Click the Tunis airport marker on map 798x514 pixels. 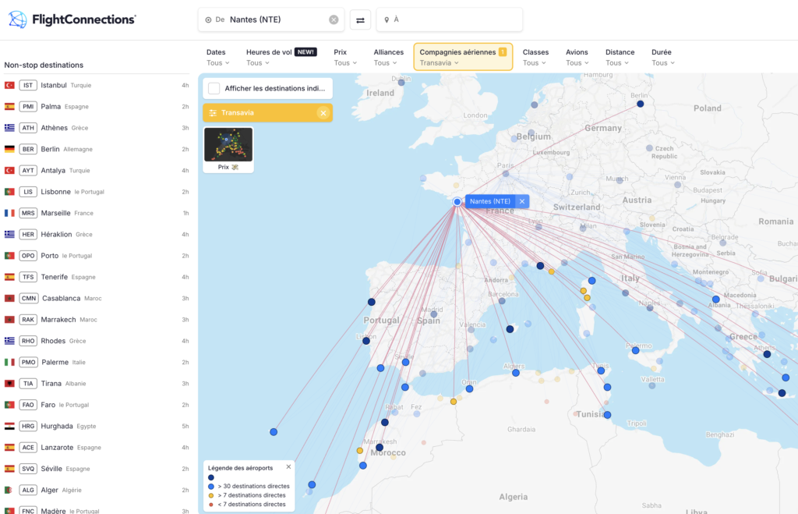click(x=601, y=370)
